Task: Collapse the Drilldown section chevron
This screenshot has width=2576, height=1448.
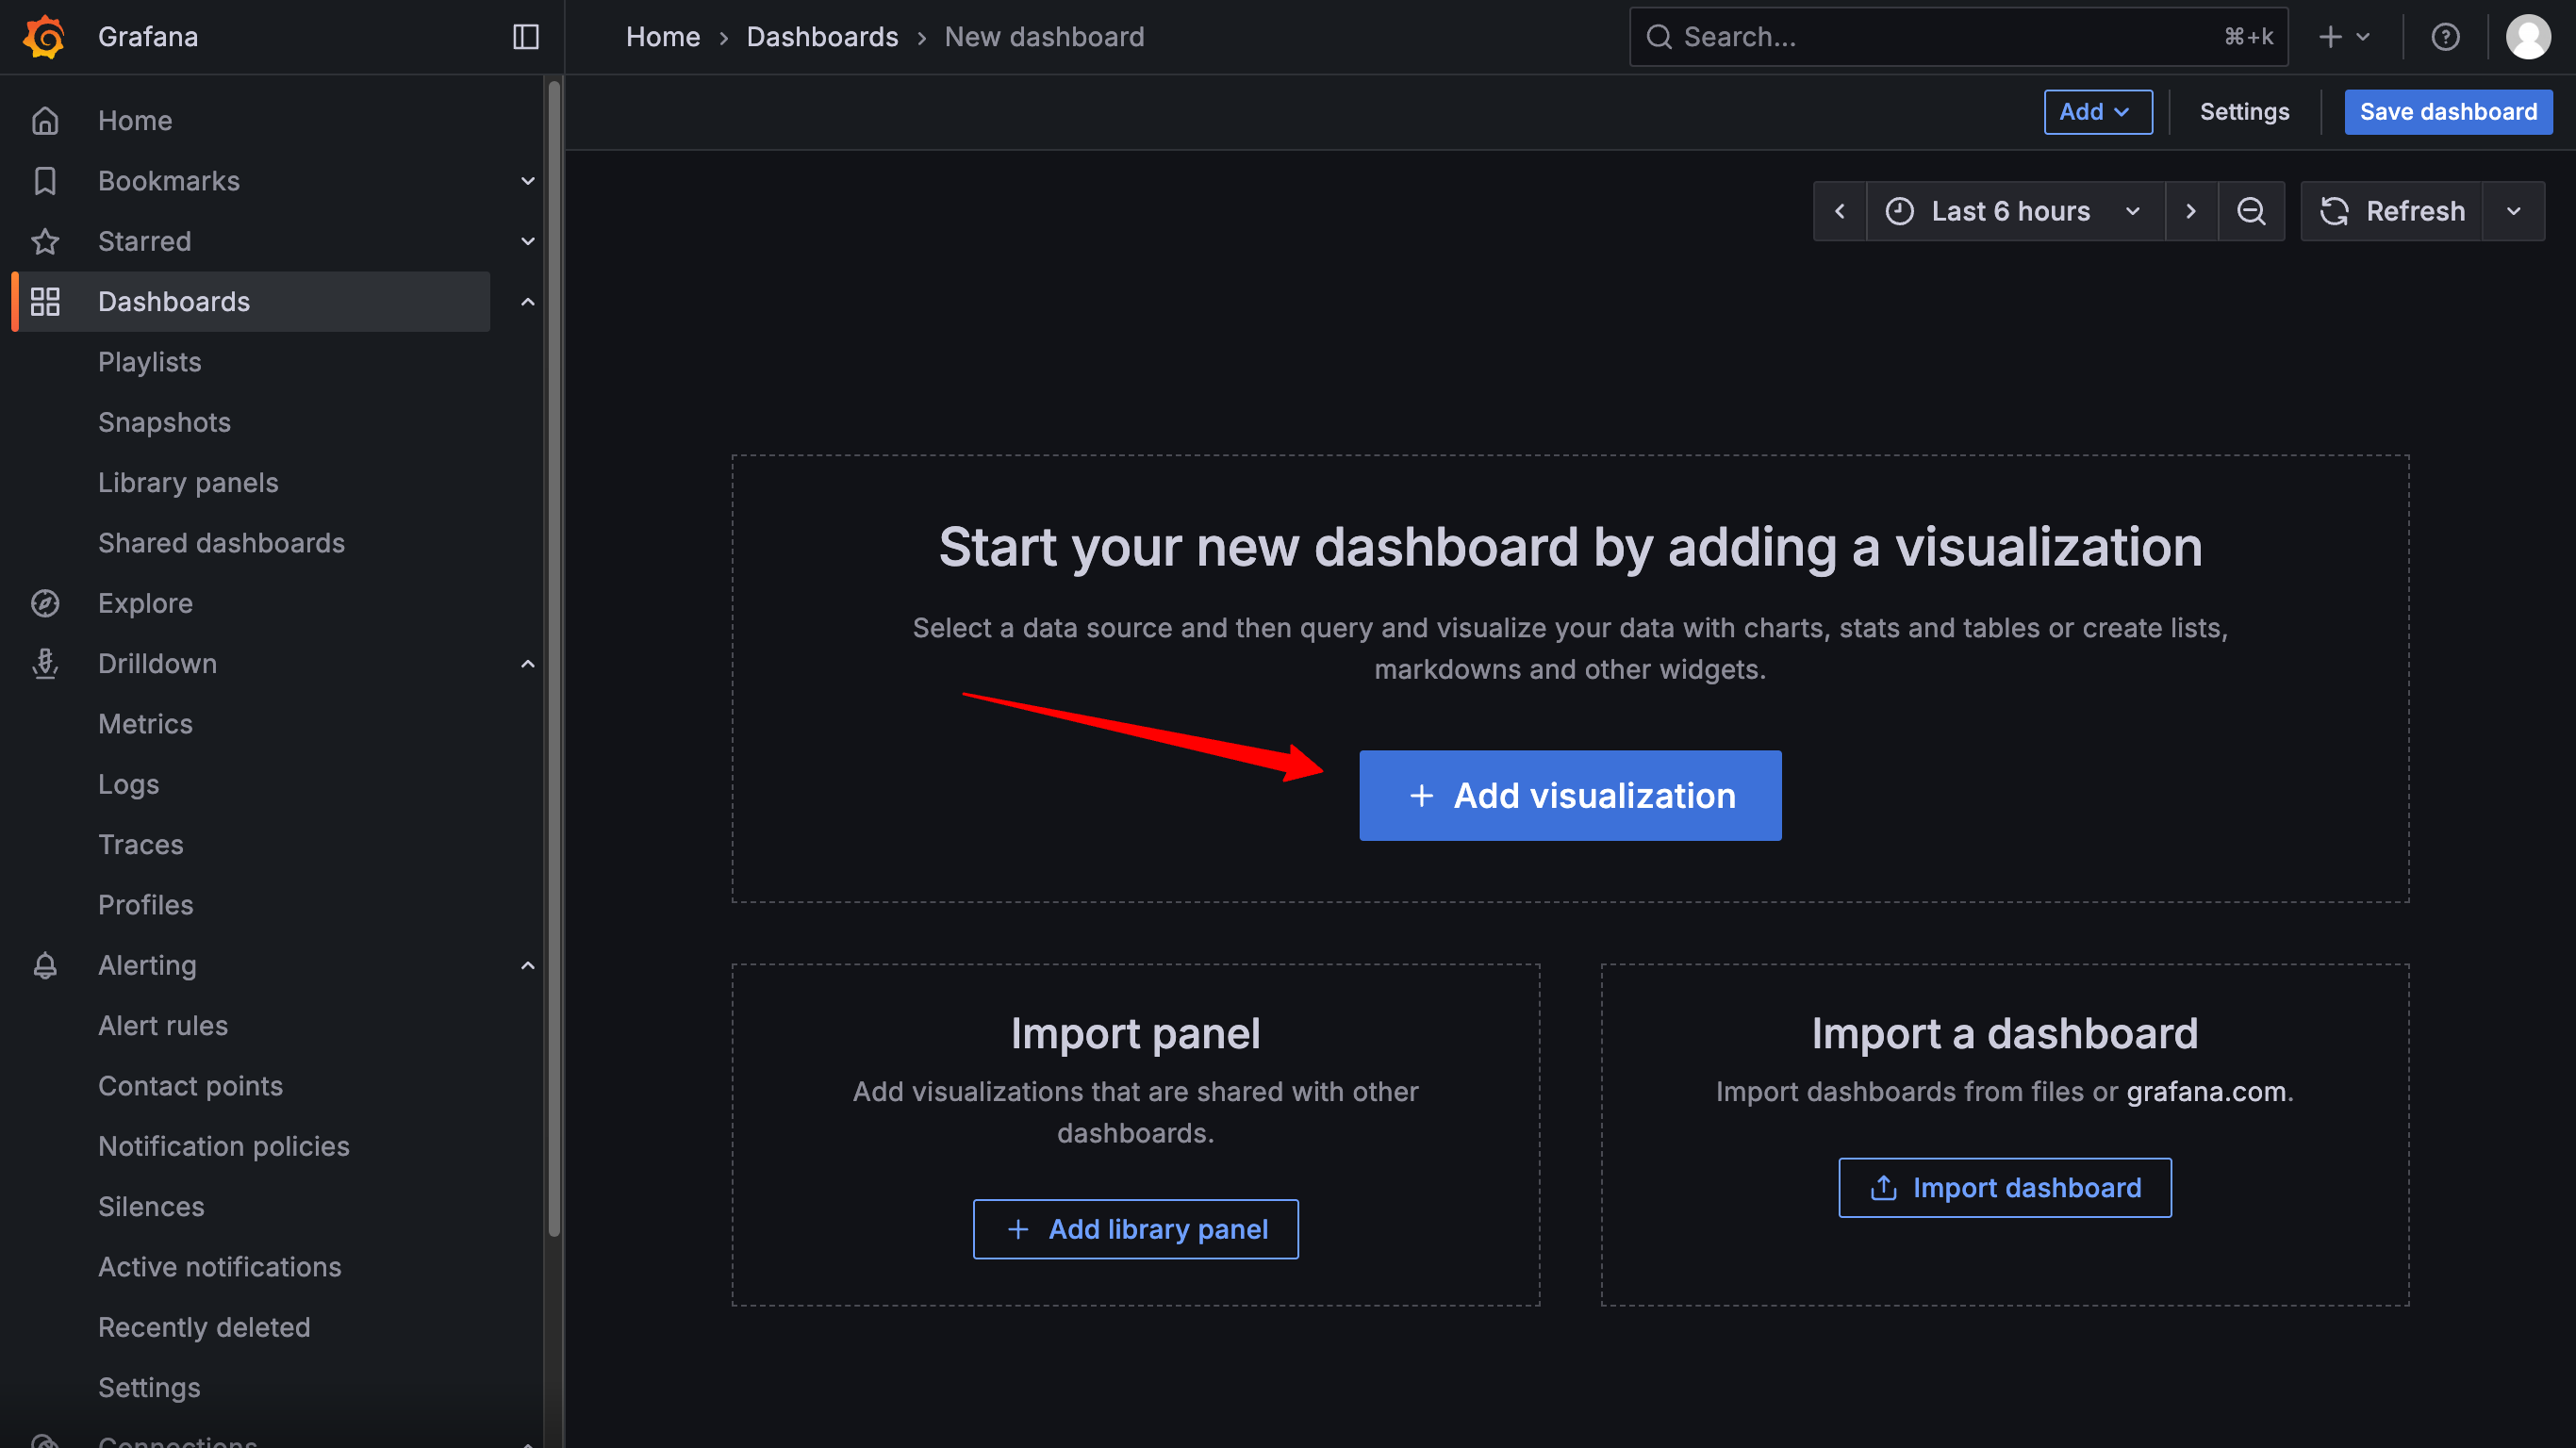Action: [x=528, y=664]
